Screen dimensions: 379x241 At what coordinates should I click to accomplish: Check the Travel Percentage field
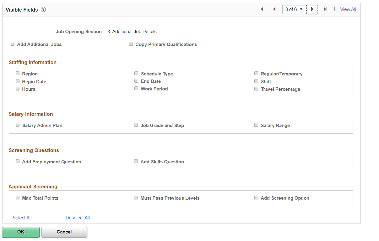pyautogui.click(x=256, y=88)
